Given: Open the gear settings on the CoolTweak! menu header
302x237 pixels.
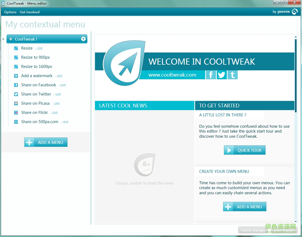Looking at the screenshot, I should [x=83, y=39].
